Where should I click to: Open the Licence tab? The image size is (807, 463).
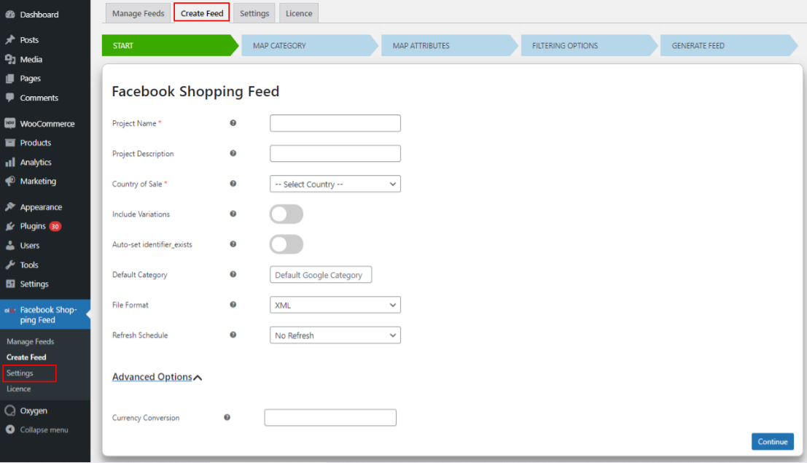tap(299, 13)
